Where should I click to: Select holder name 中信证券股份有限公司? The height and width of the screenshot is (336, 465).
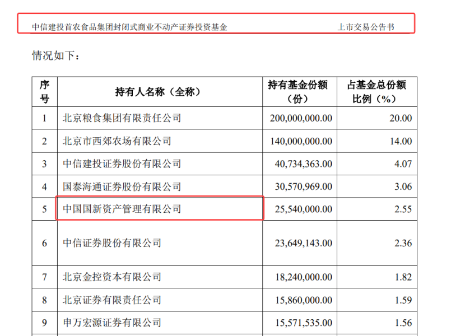click(x=112, y=243)
